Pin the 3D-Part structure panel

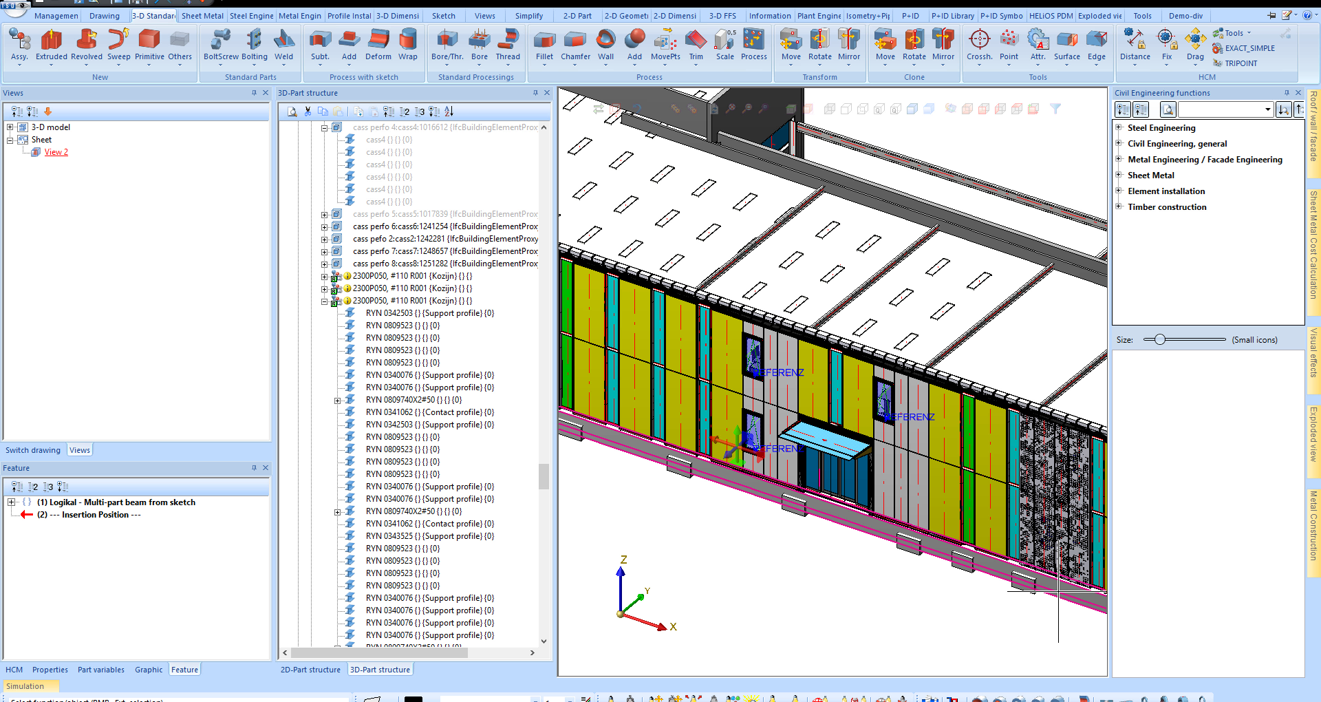click(x=535, y=93)
